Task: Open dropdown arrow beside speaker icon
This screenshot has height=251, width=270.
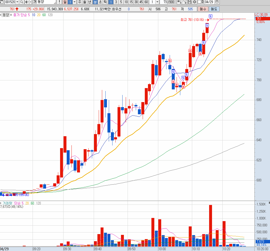Action: (x=30, y=2)
